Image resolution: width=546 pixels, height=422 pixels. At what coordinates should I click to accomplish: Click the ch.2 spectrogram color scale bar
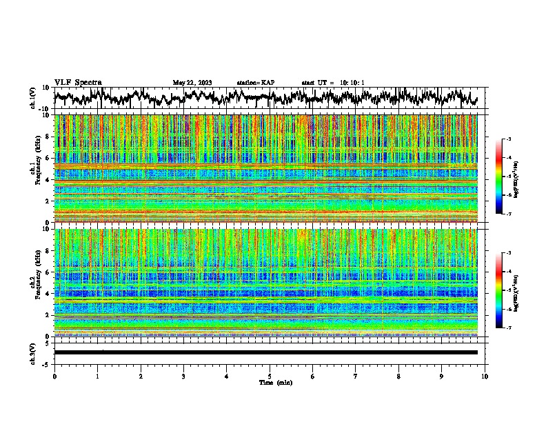(498, 290)
